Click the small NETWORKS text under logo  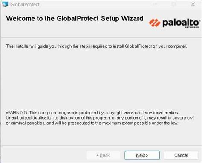tap(192, 27)
